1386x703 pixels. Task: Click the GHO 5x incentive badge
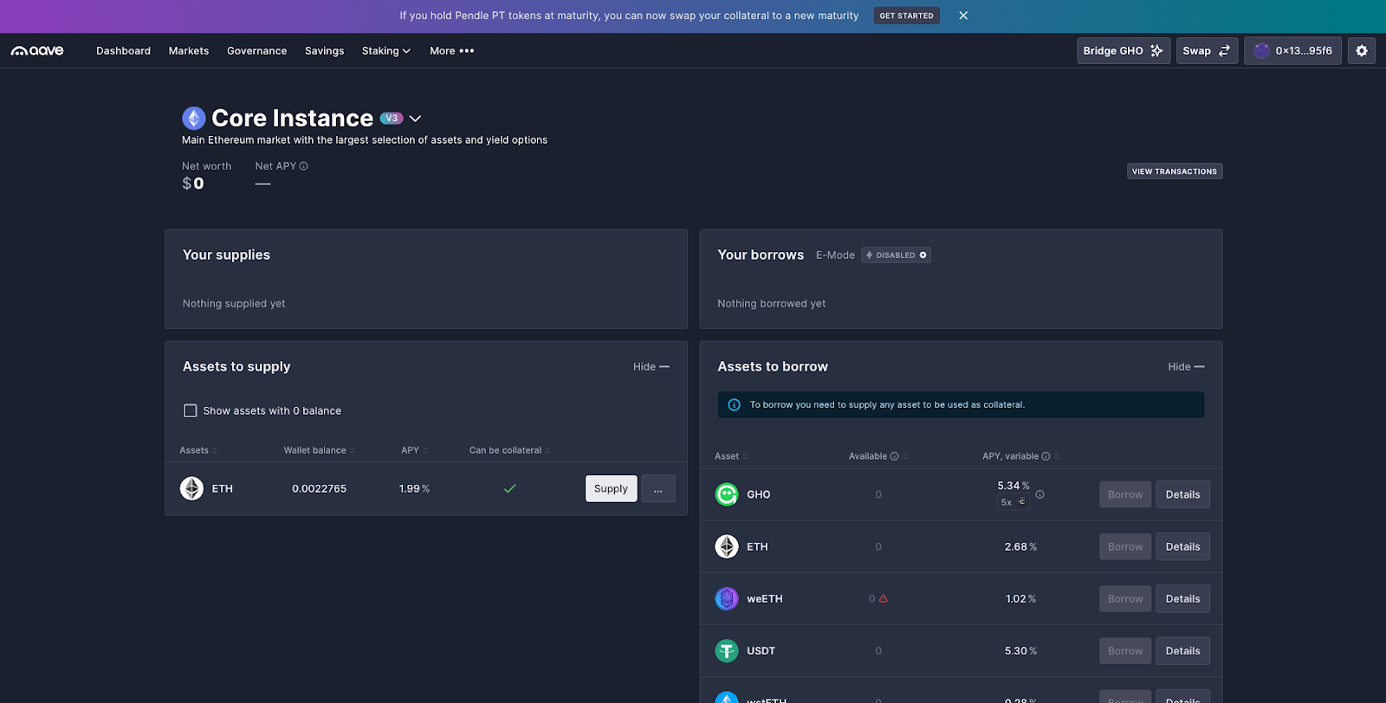tap(1013, 502)
